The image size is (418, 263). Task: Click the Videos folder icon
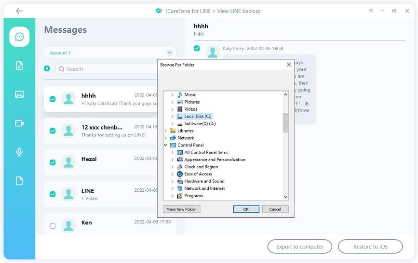point(180,109)
